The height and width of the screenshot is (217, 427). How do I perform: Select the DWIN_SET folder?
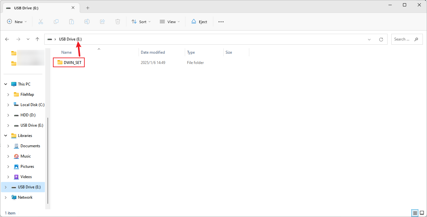coord(72,62)
